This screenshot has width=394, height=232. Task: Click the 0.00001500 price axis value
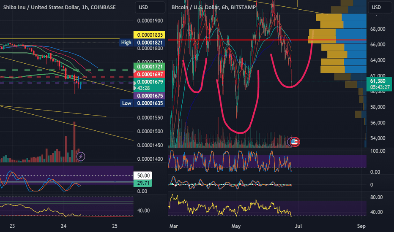pos(150,131)
